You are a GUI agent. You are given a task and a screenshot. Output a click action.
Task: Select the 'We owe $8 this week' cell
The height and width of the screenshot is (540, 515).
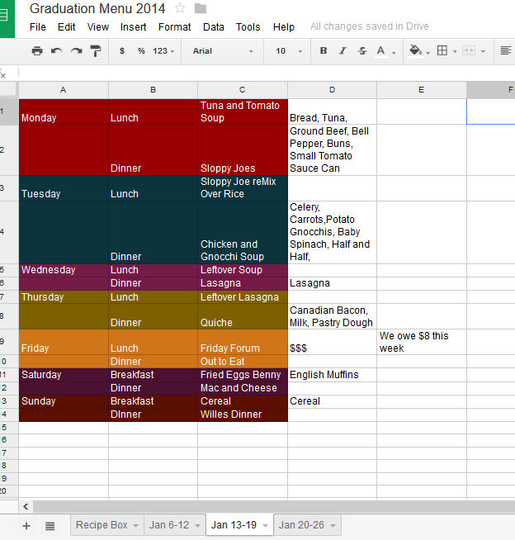(x=422, y=342)
